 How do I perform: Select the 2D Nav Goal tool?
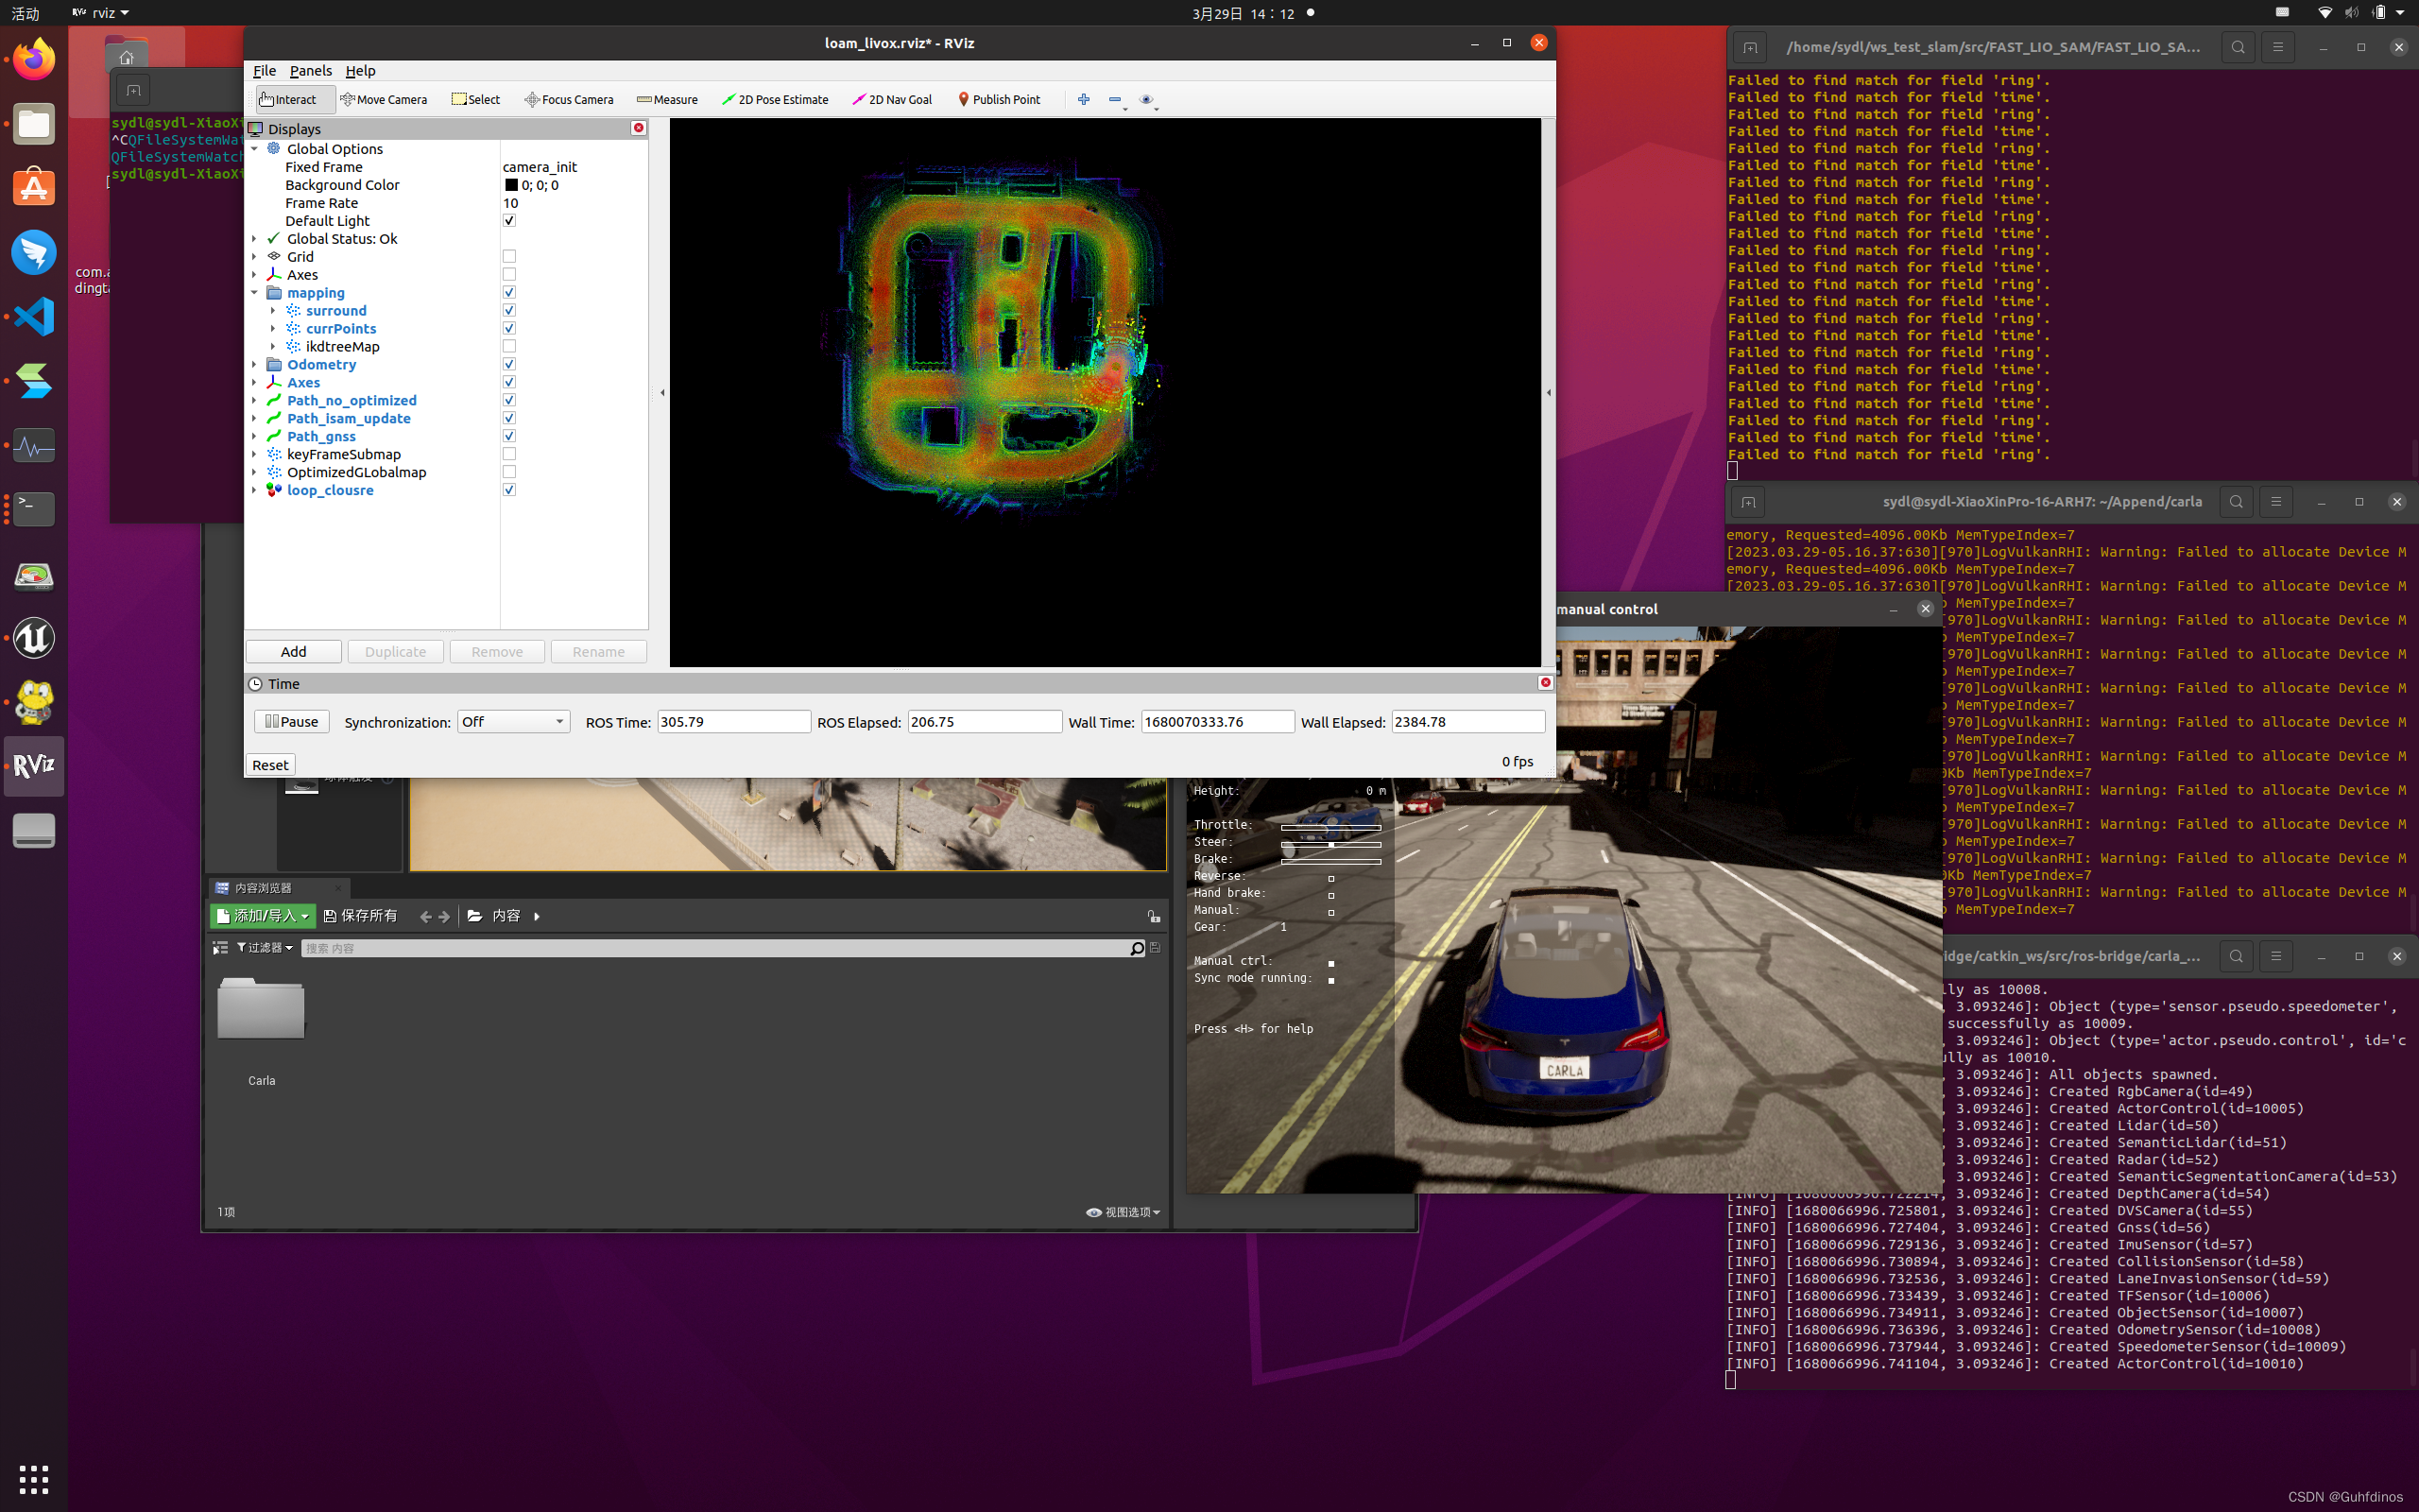click(x=892, y=99)
